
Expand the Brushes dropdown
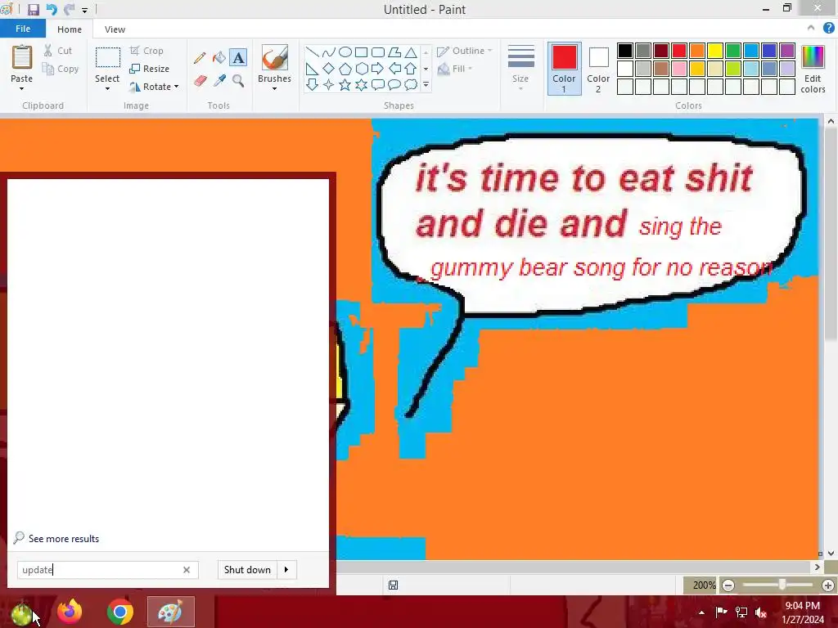coord(274,88)
